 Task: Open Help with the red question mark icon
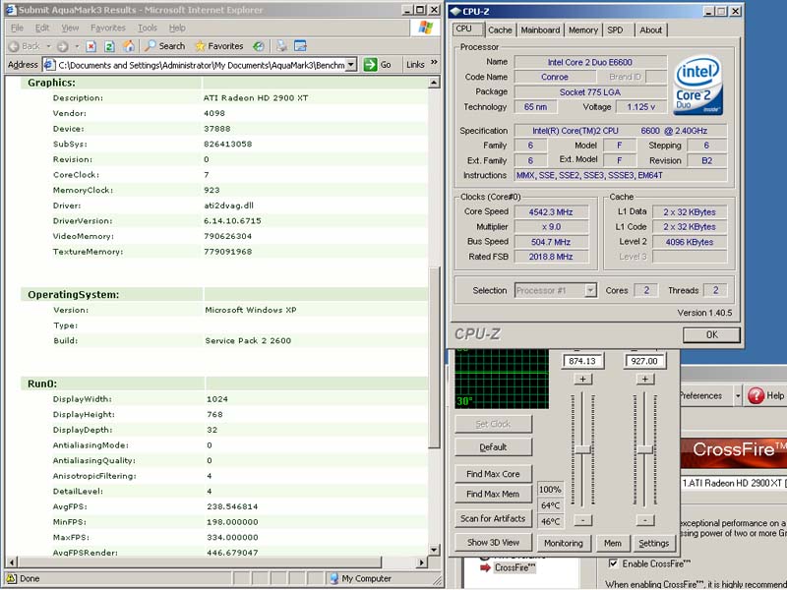pyautogui.click(x=756, y=396)
